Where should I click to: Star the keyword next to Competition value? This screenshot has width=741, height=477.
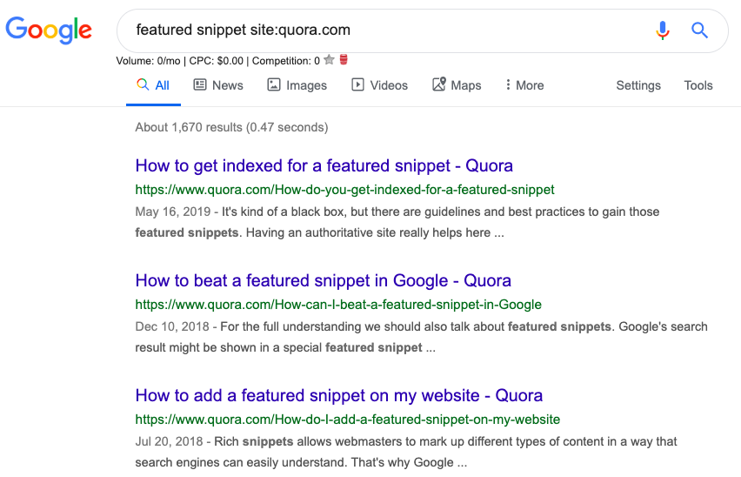pyautogui.click(x=330, y=59)
